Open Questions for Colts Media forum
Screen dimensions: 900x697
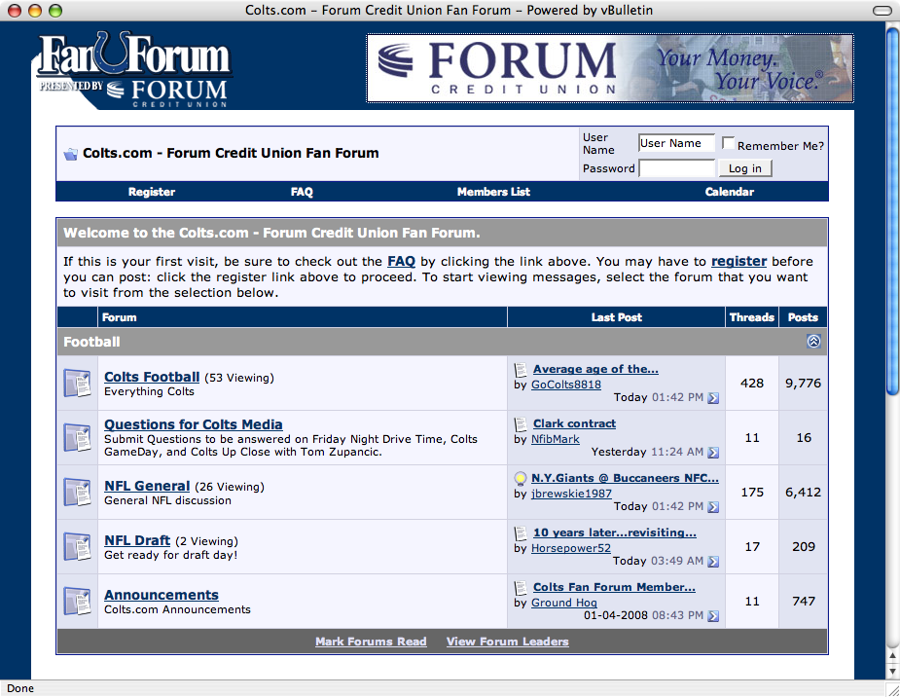[194, 424]
